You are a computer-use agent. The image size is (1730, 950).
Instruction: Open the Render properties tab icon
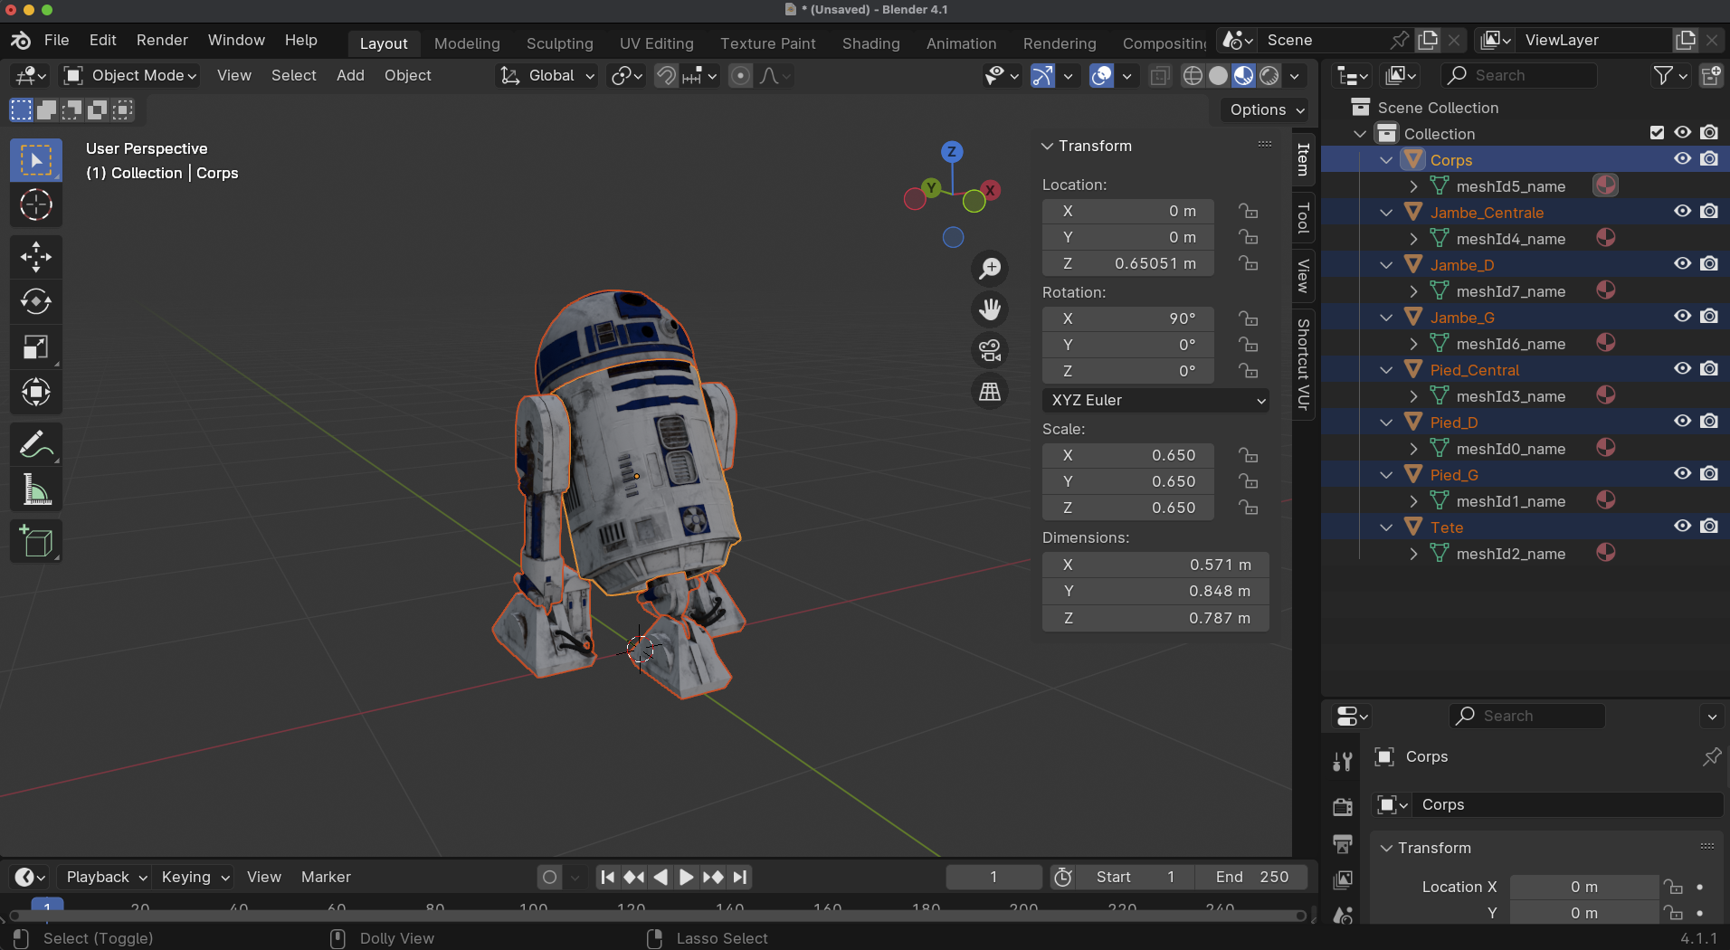pos(1343,805)
